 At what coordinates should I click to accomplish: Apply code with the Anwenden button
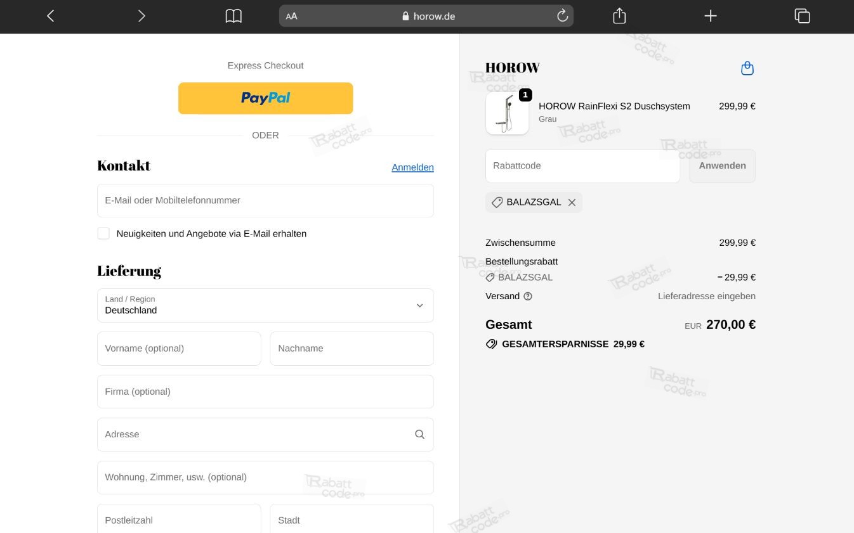click(722, 166)
